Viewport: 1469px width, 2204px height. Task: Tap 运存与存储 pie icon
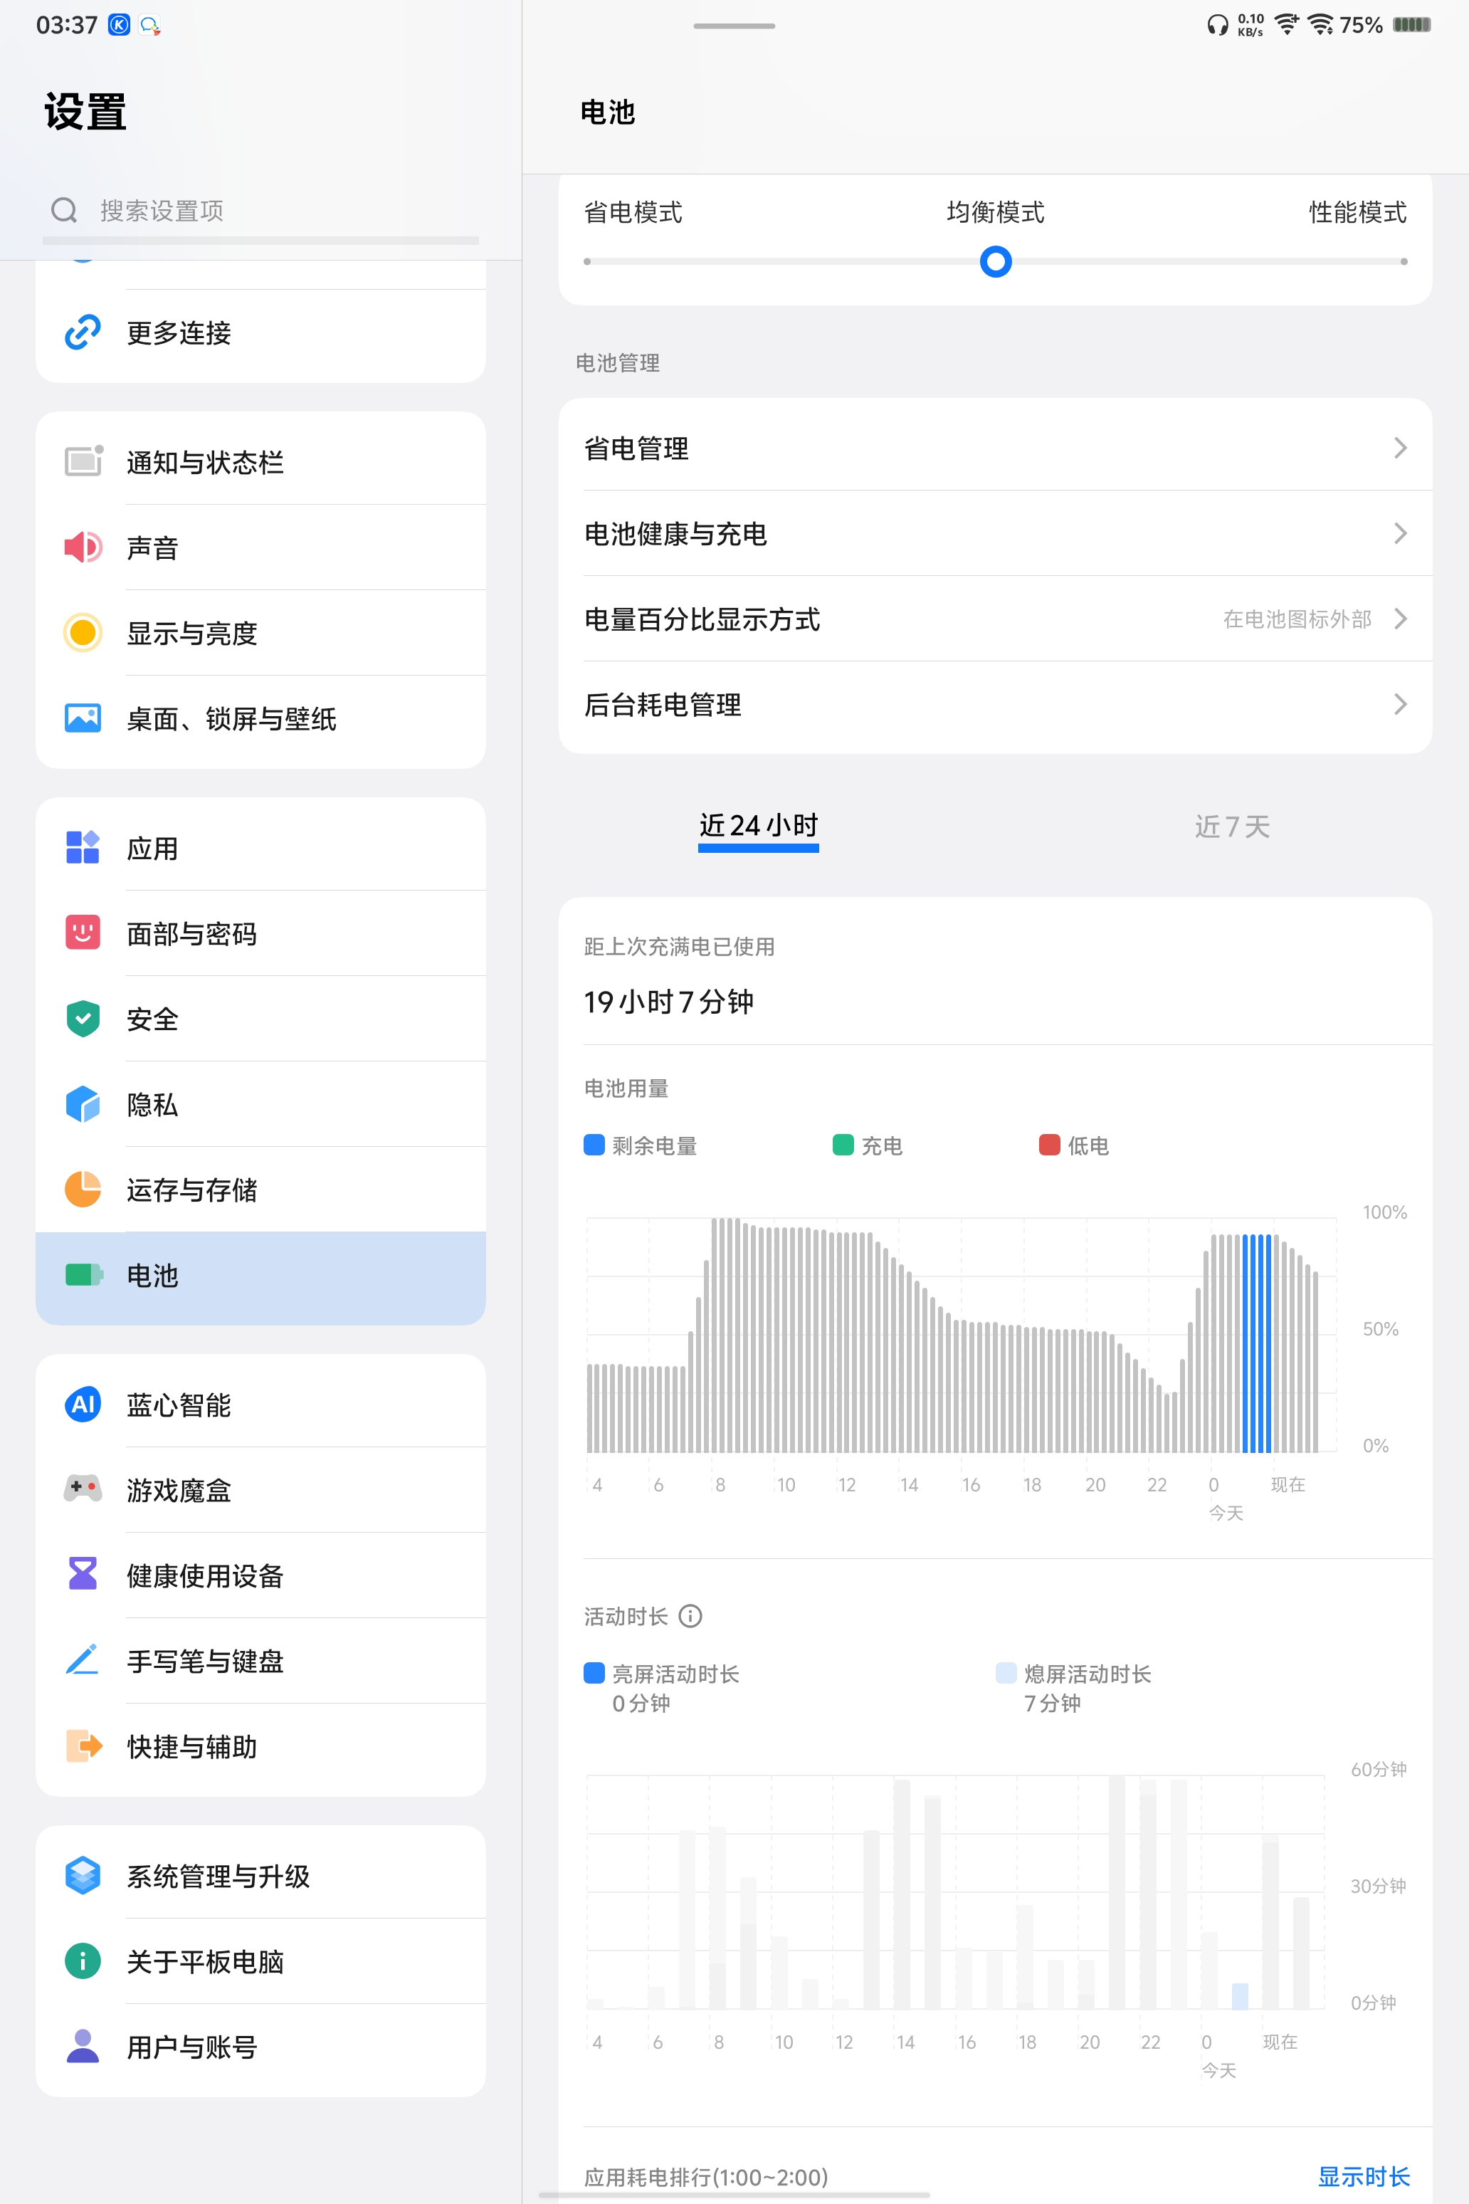[83, 1189]
